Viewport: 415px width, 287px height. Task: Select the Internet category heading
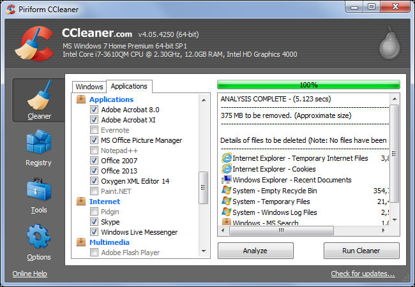(x=105, y=202)
